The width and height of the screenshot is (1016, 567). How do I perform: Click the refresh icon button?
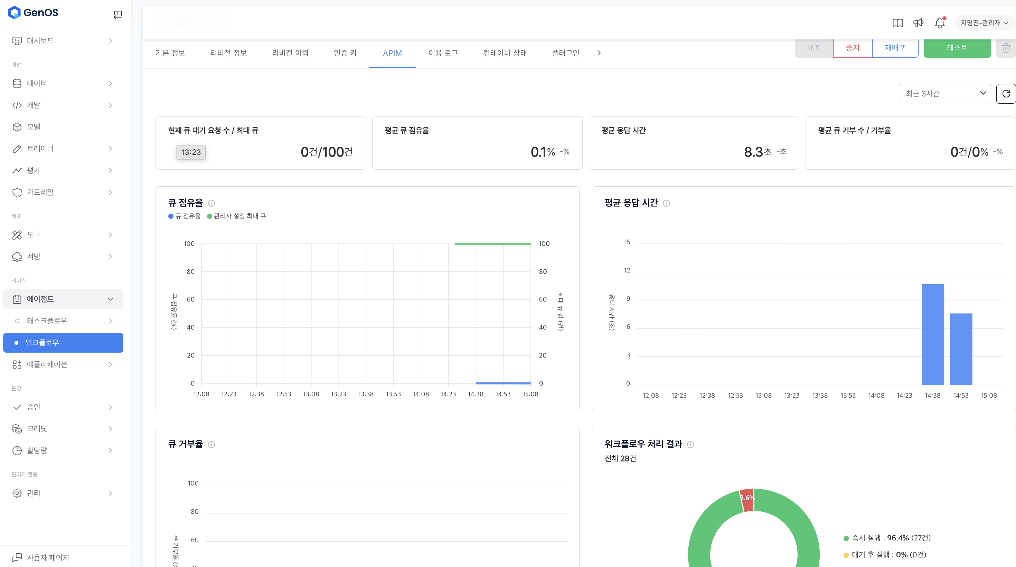point(1006,93)
